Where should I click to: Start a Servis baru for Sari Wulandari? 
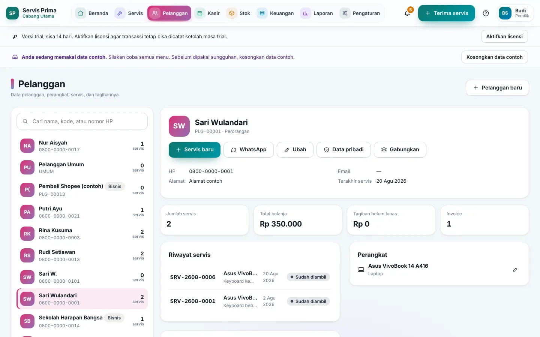coord(195,150)
